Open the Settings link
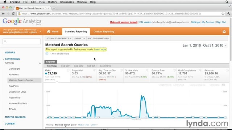This screenshot has height=130, width=232. tap(195, 22)
